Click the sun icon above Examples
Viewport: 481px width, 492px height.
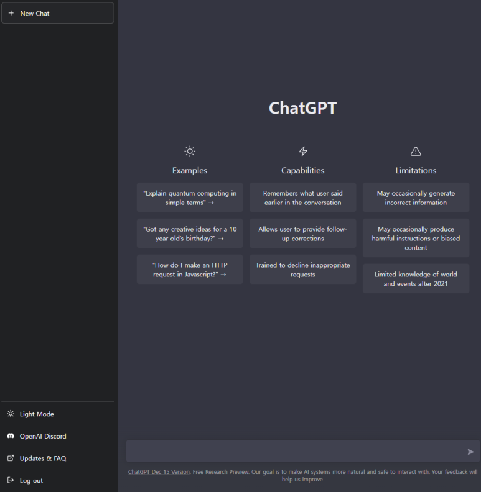click(190, 151)
